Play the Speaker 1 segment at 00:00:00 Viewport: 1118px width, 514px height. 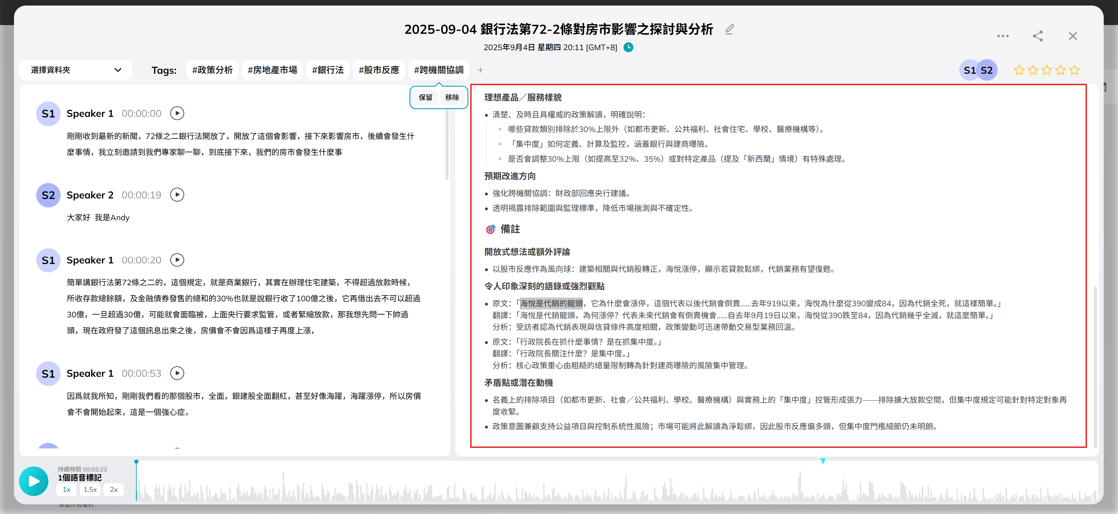click(x=177, y=114)
